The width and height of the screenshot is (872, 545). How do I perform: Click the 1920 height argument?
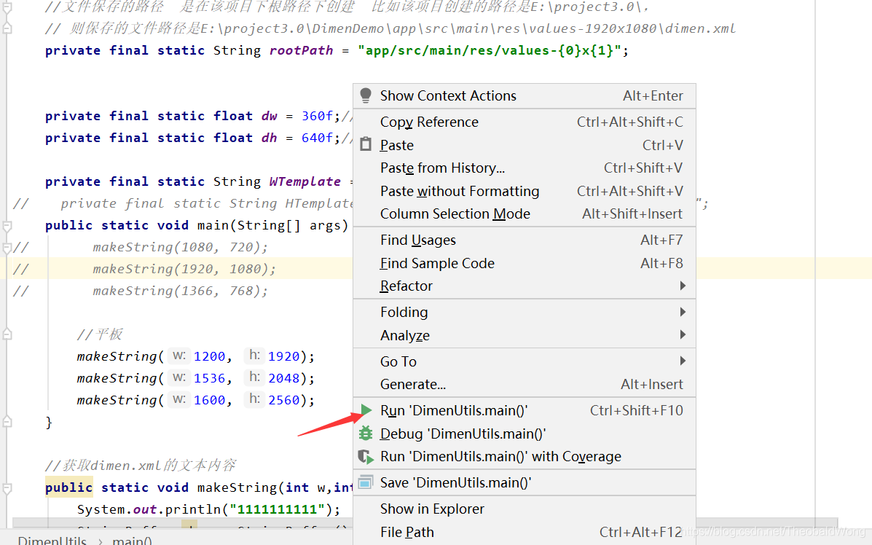coord(283,356)
